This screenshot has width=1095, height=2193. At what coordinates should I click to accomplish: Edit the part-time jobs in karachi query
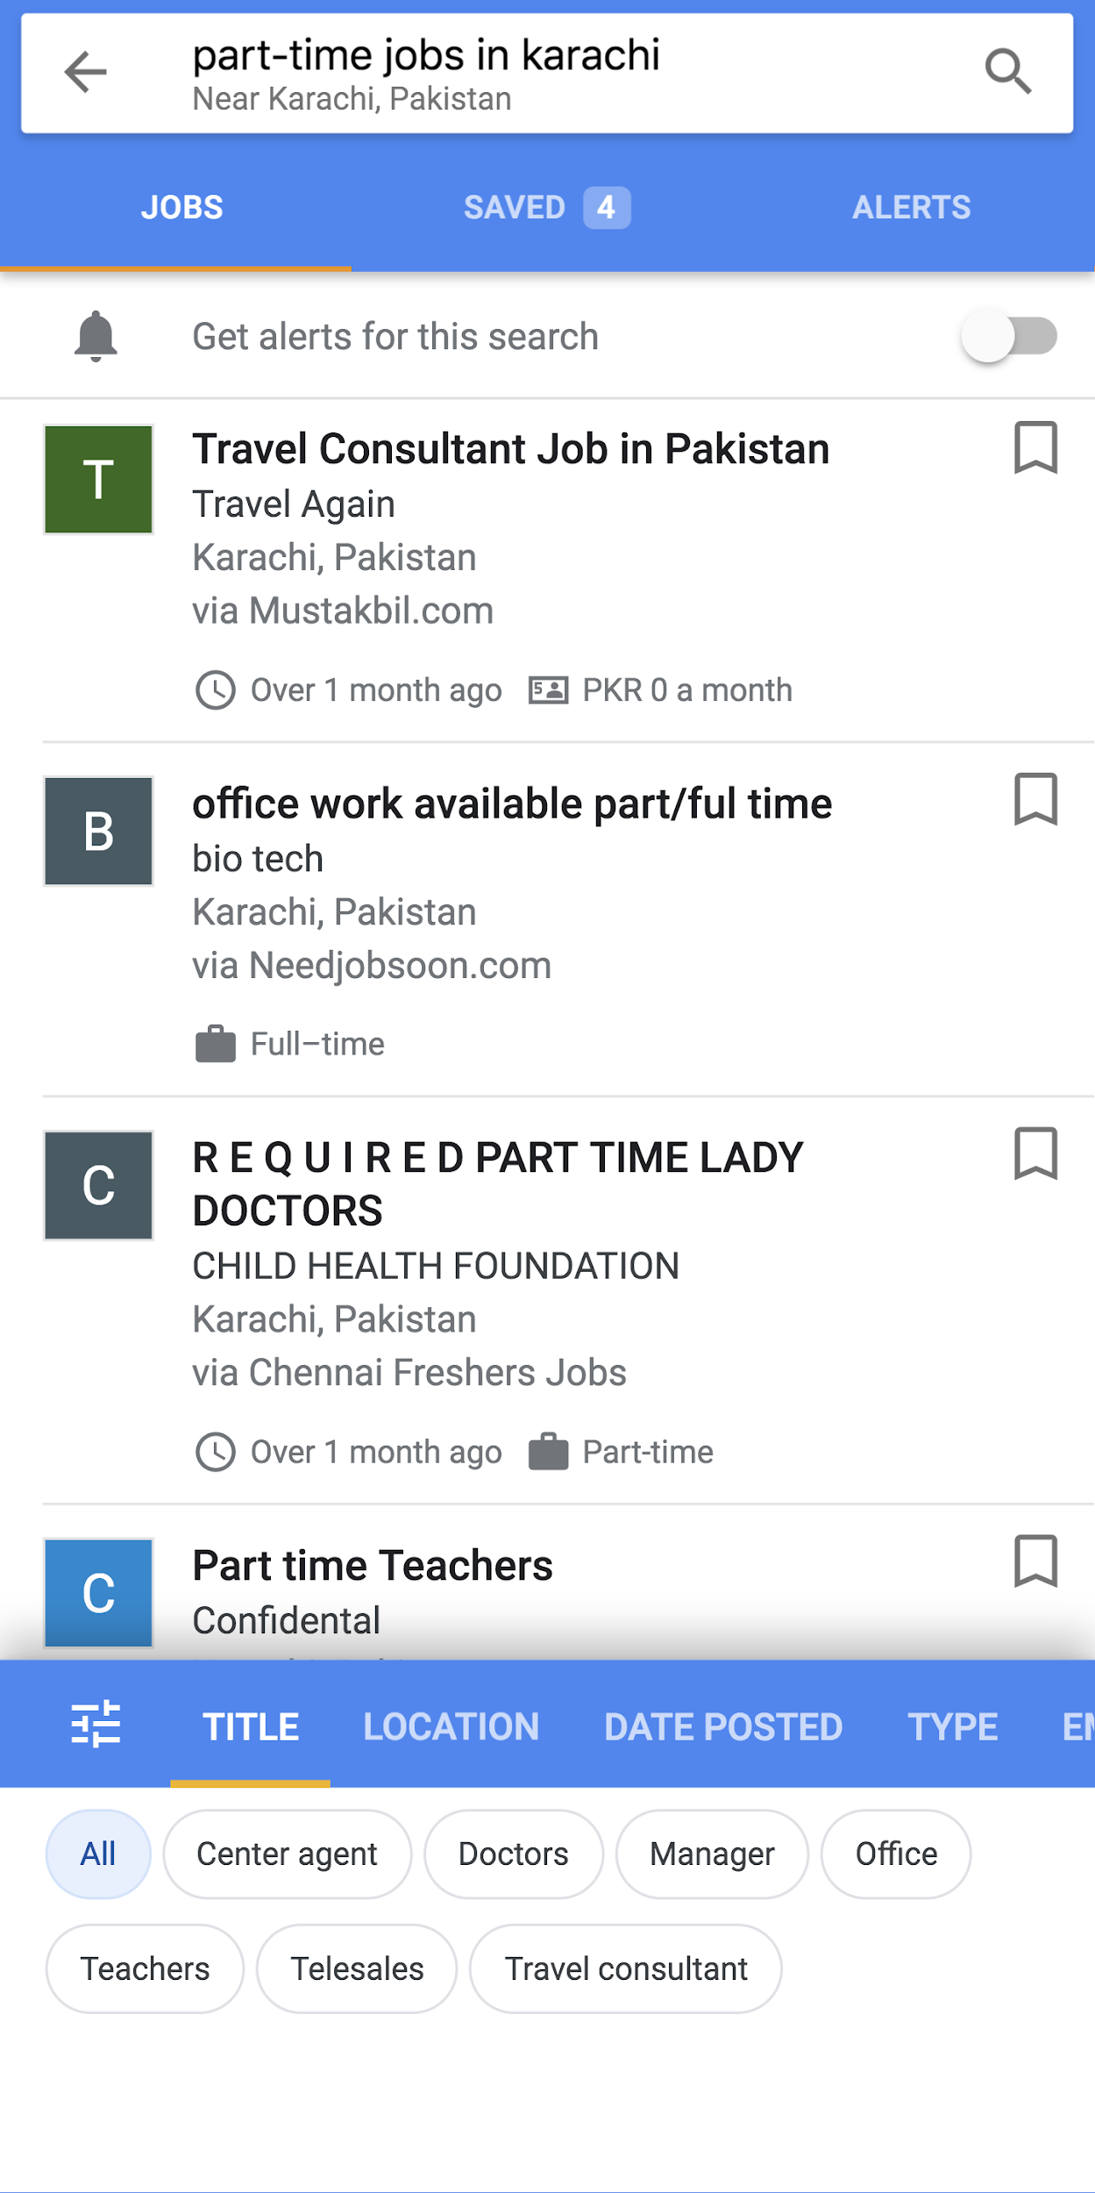pos(426,56)
